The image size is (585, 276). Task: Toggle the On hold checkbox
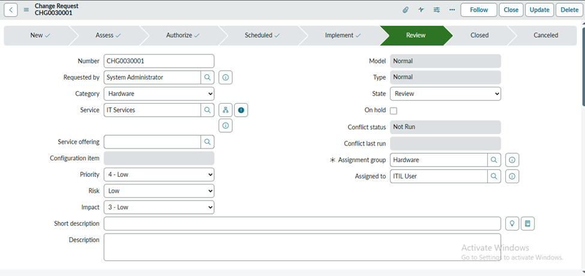pos(394,111)
